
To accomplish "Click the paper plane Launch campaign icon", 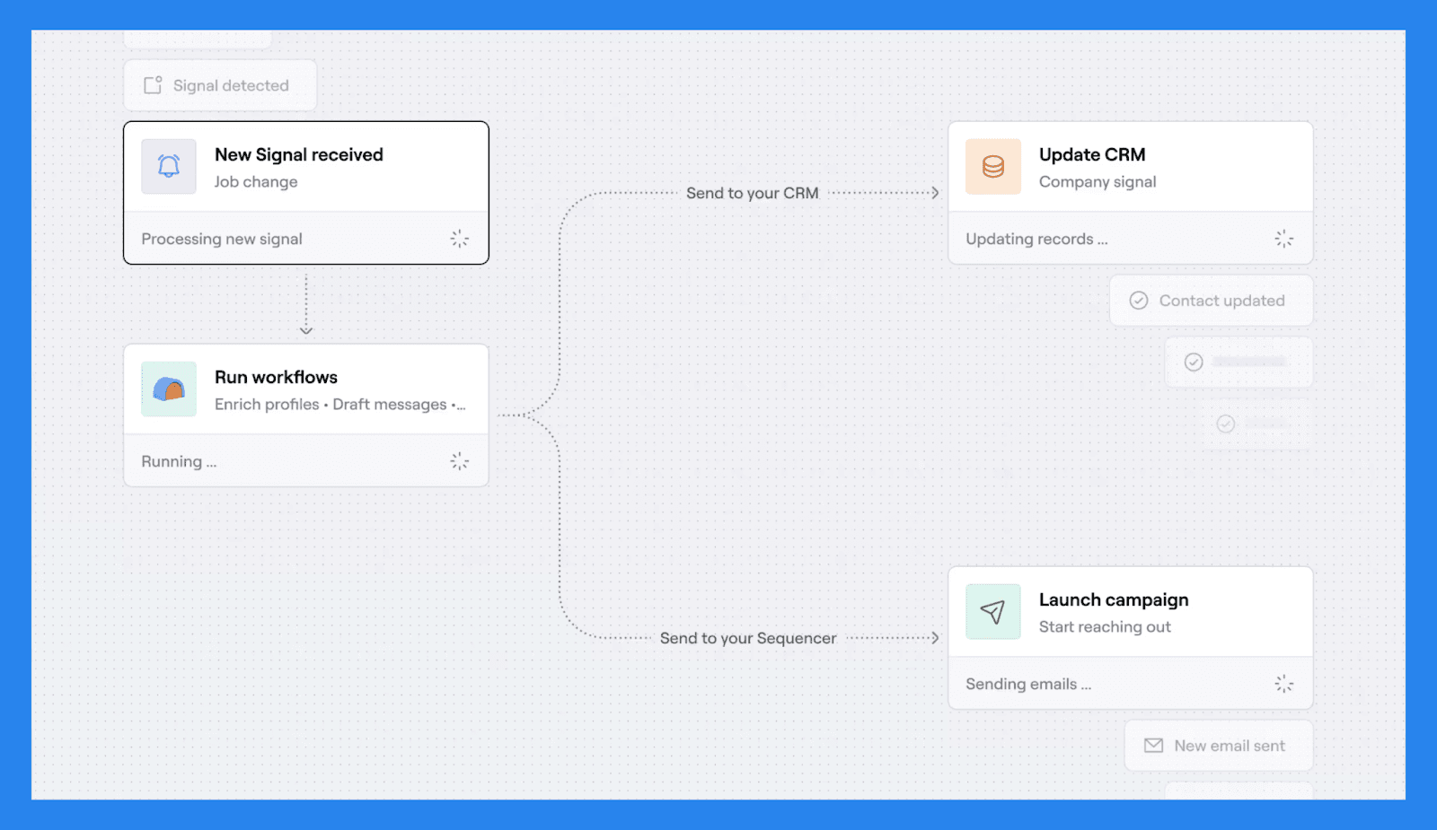I will coord(993,612).
